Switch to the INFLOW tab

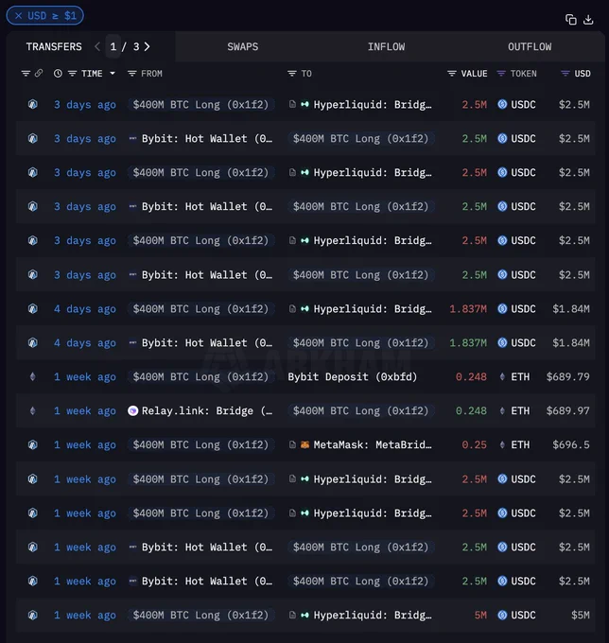pyautogui.click(x=386, y=46)
